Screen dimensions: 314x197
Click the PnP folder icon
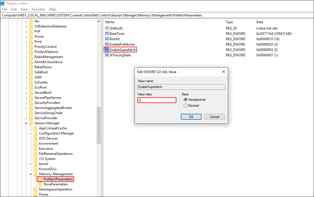31,31
